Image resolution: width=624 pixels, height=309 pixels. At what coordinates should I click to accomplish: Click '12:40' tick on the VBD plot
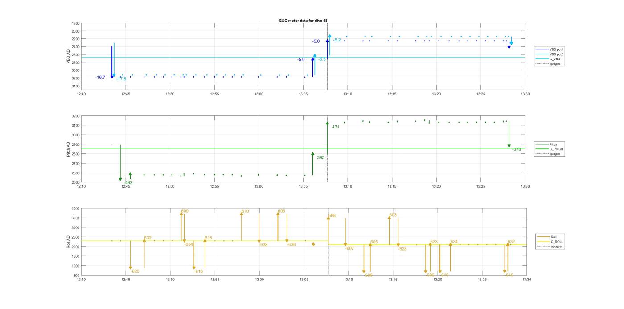(x=81, y=94)
